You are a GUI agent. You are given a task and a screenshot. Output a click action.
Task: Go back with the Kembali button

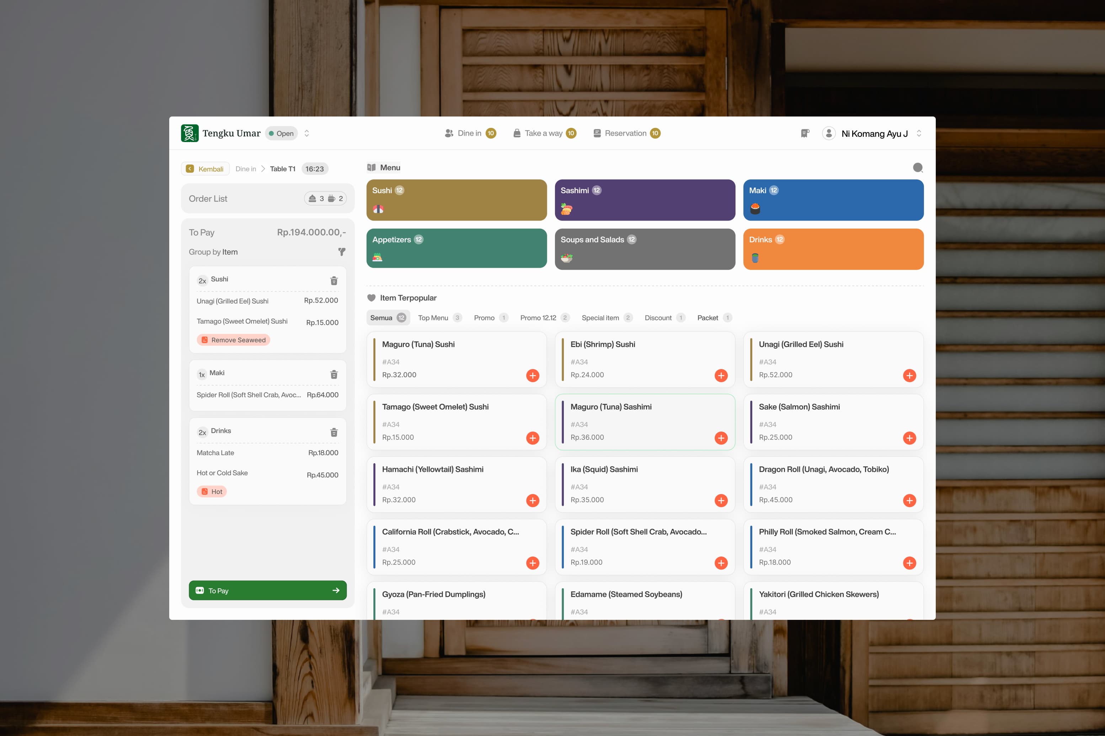205,169
